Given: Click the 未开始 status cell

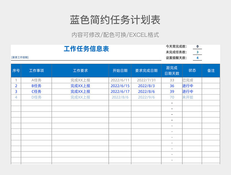Looking at the screenshot, I should click(192, 97).
